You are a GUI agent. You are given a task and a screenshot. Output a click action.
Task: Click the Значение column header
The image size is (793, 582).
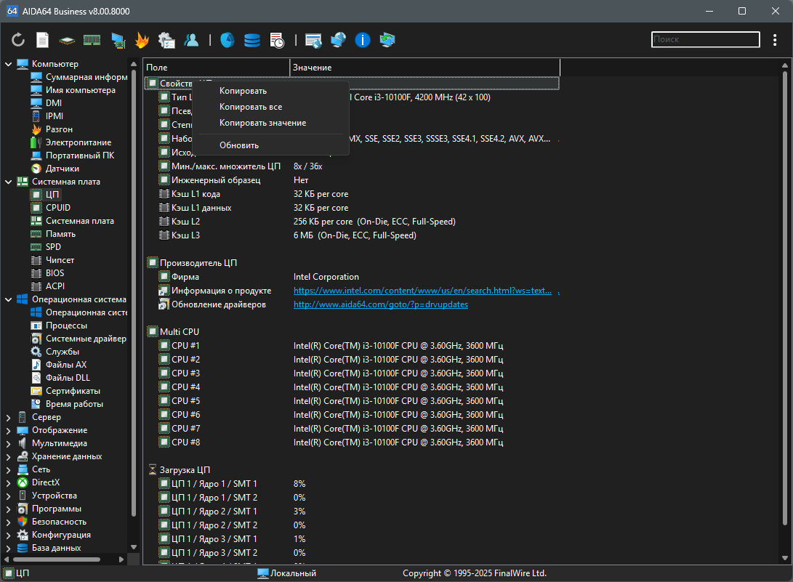424,68
